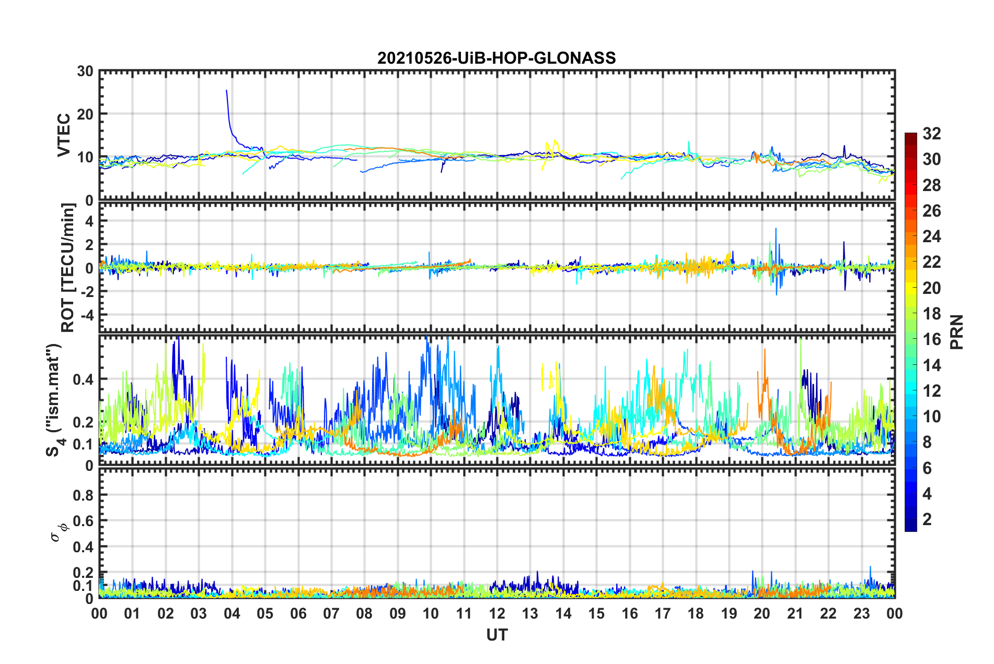Select the S4 ("ism.mat") axis label

coord(54,400)
